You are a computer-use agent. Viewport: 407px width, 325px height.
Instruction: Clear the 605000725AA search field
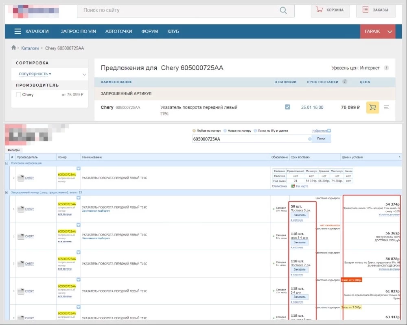click(309, 139)
